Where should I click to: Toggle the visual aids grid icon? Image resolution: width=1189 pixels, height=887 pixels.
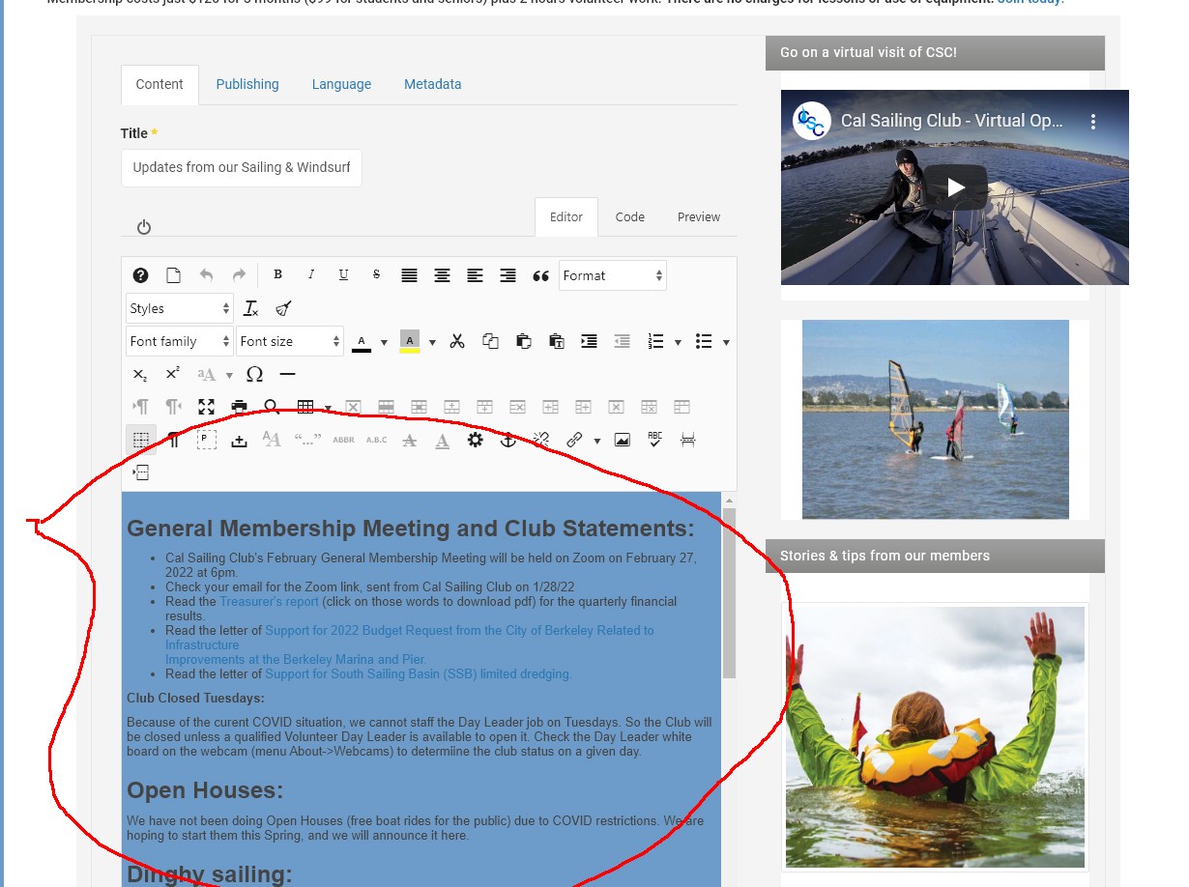pyautogui.click(x=140, y=440)
